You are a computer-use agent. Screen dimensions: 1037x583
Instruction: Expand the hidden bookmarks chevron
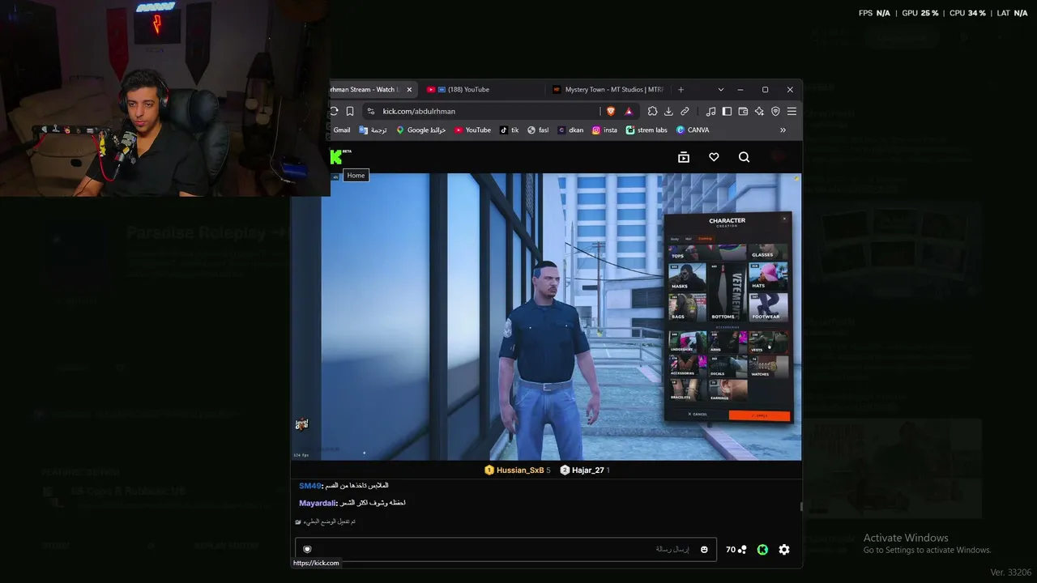[783, 130]
